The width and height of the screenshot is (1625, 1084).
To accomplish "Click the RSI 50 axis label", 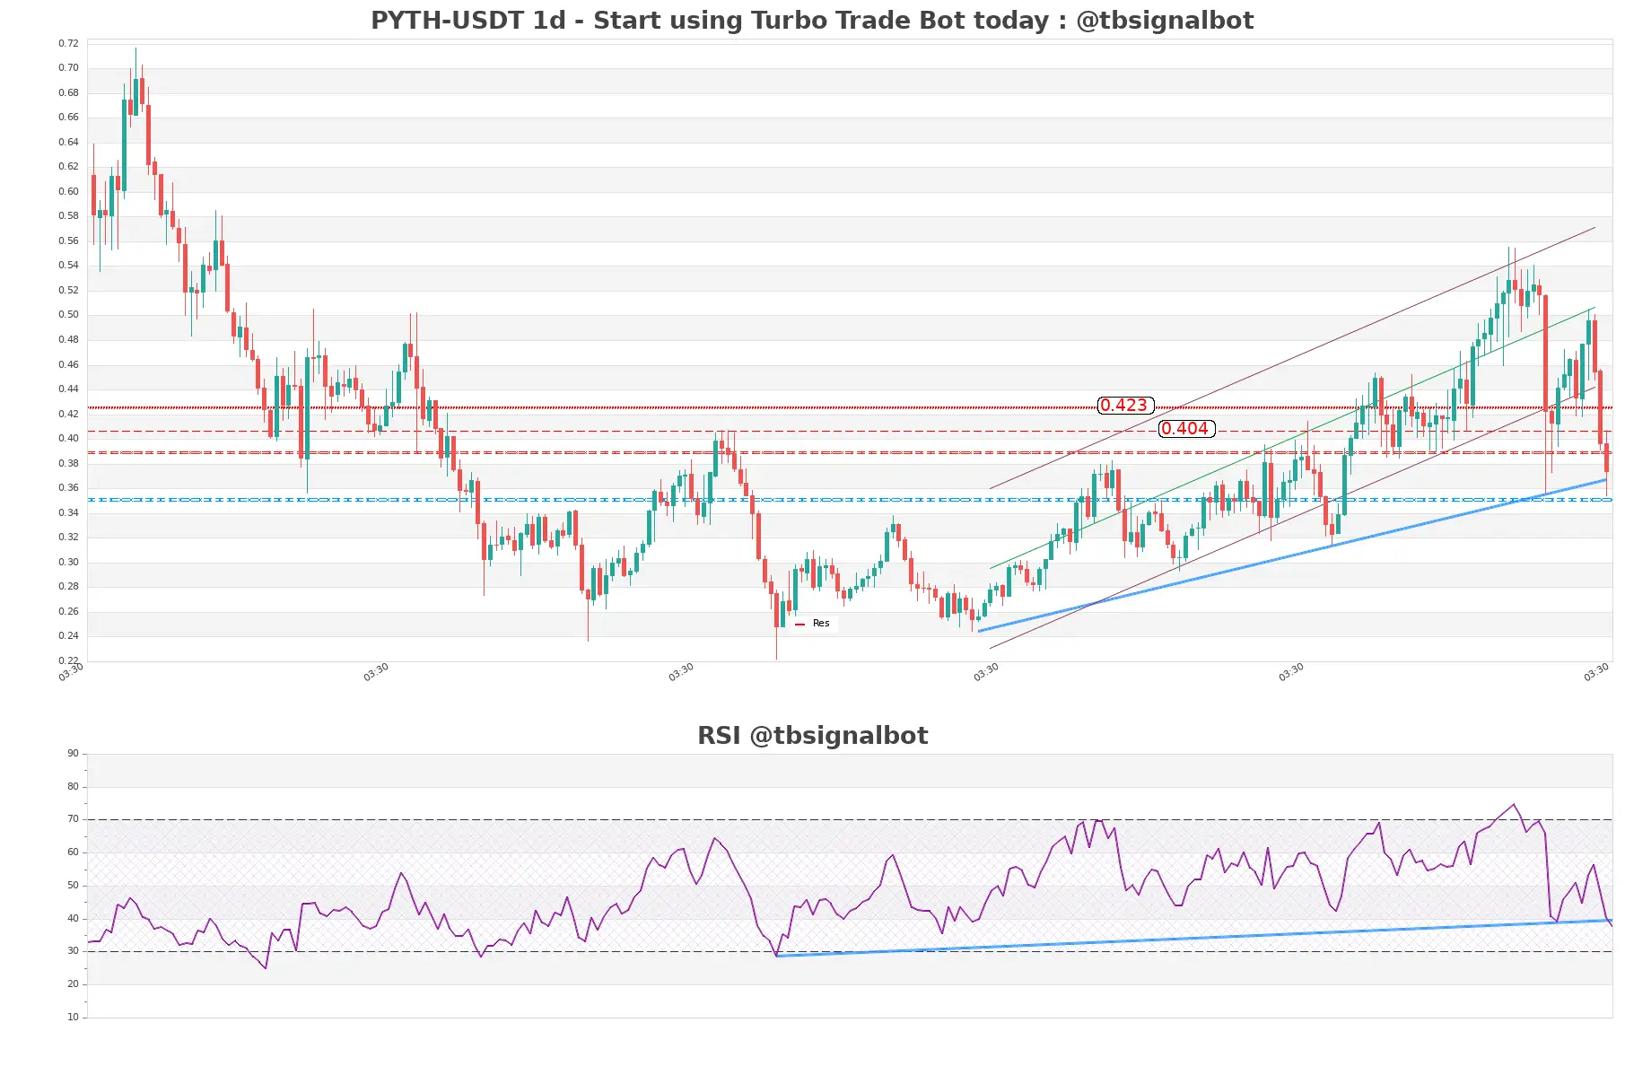I will coord(73,885).
